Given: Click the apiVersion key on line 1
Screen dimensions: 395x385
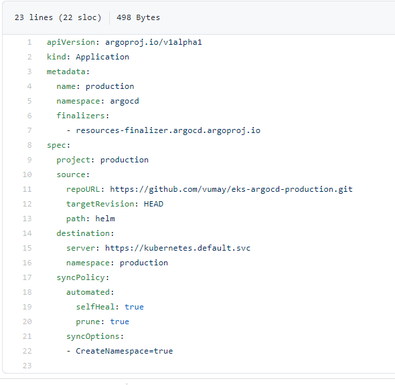Looking at the screenshot, I should 71,42.
